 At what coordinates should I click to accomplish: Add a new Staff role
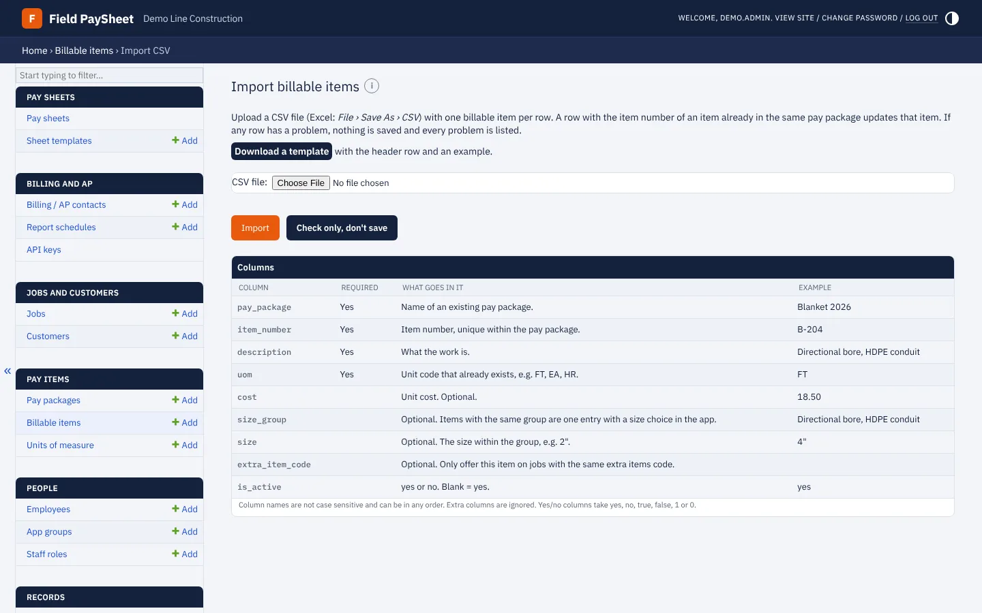click(185, 554)
